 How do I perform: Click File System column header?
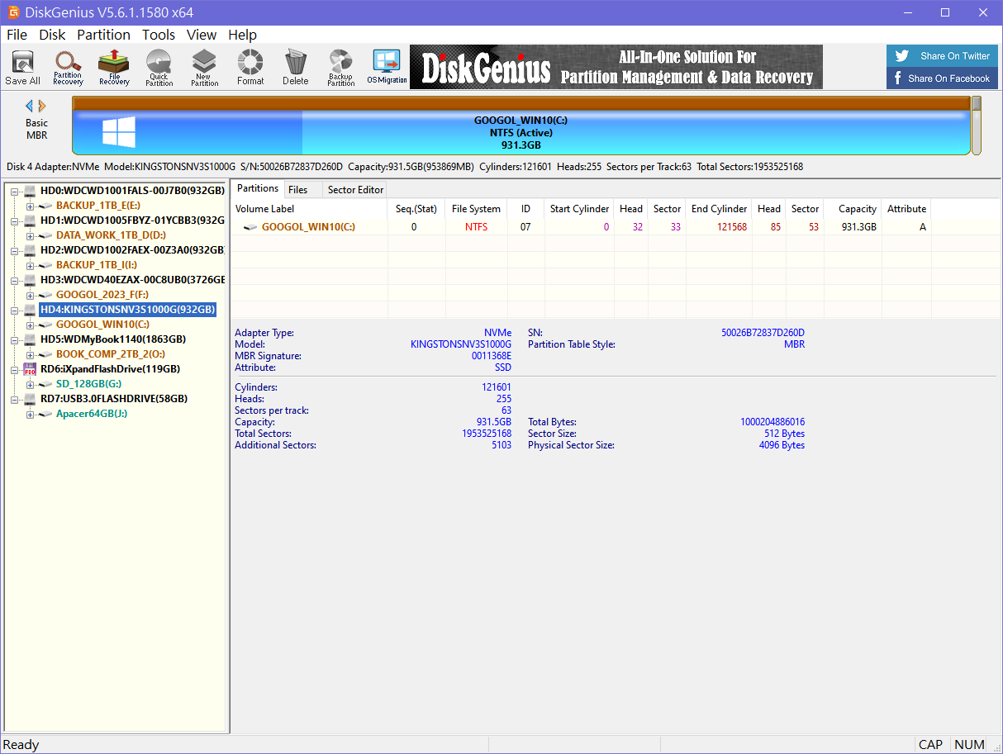[x=476, y=209]
